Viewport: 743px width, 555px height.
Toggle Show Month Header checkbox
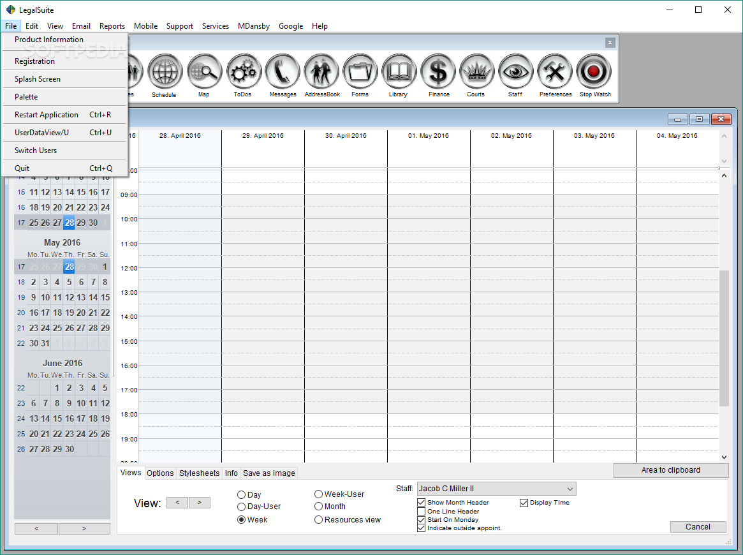[421, 503]
